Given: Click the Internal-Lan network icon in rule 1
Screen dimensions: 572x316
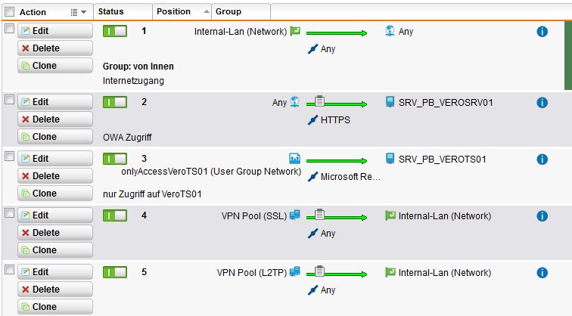Looking at the screenshot, I should pos(295,31).
